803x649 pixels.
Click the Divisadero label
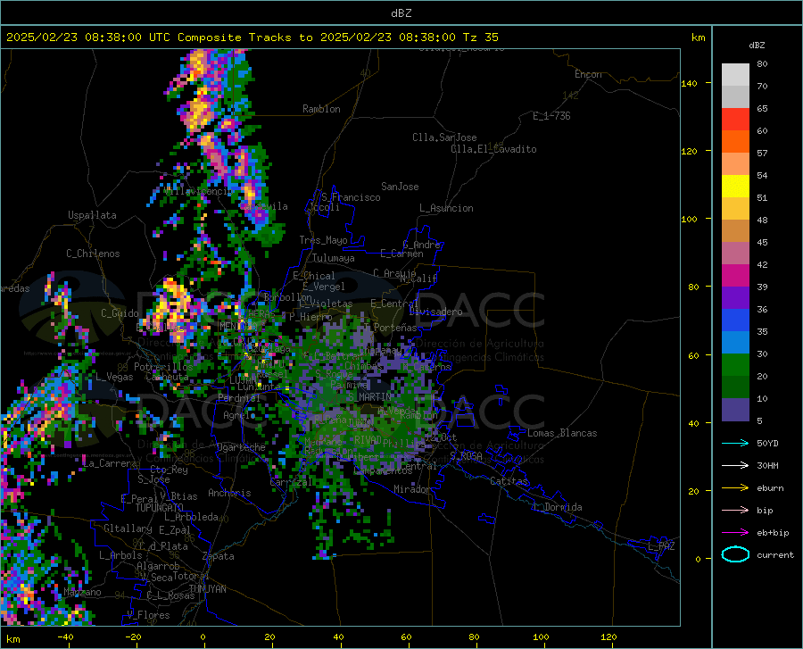pos(435,312)
